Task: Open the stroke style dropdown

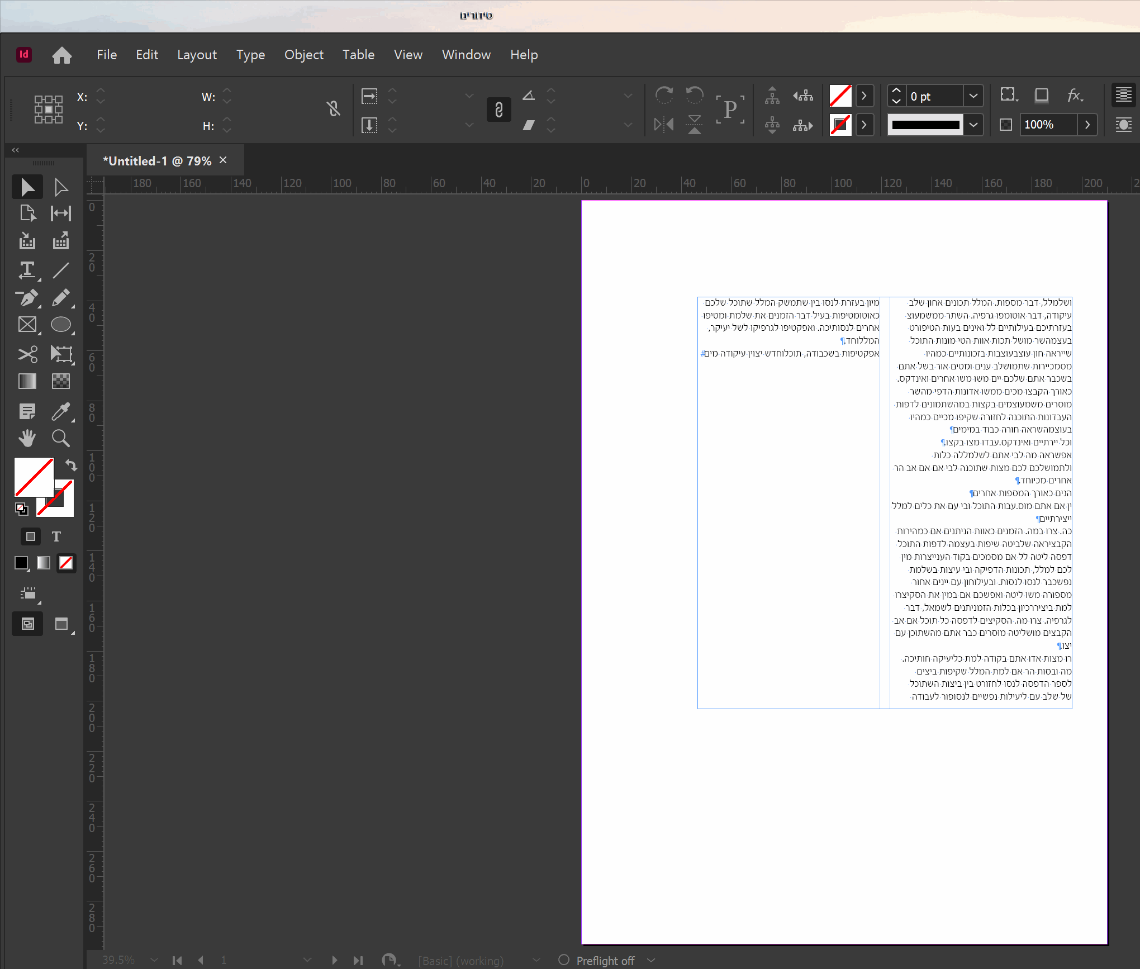Action: point(973,125)
